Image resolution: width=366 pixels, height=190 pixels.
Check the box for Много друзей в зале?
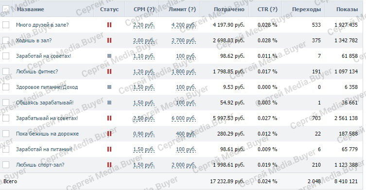[x=6, y=25]
